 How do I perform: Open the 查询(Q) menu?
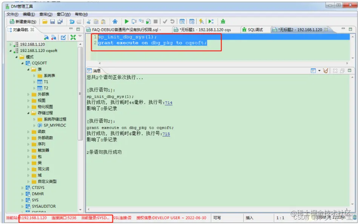point(46,14)
